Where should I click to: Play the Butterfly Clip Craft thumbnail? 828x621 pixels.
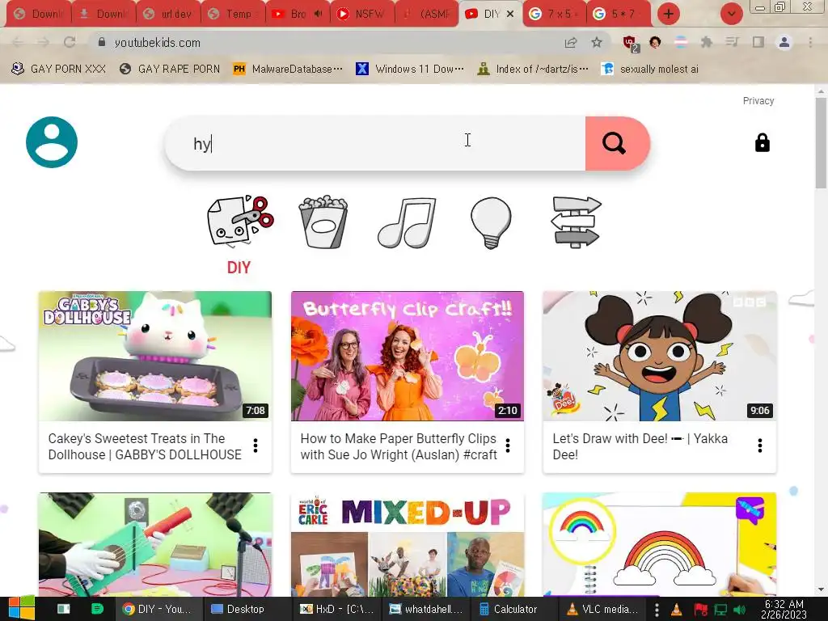(x=408, y=356)
